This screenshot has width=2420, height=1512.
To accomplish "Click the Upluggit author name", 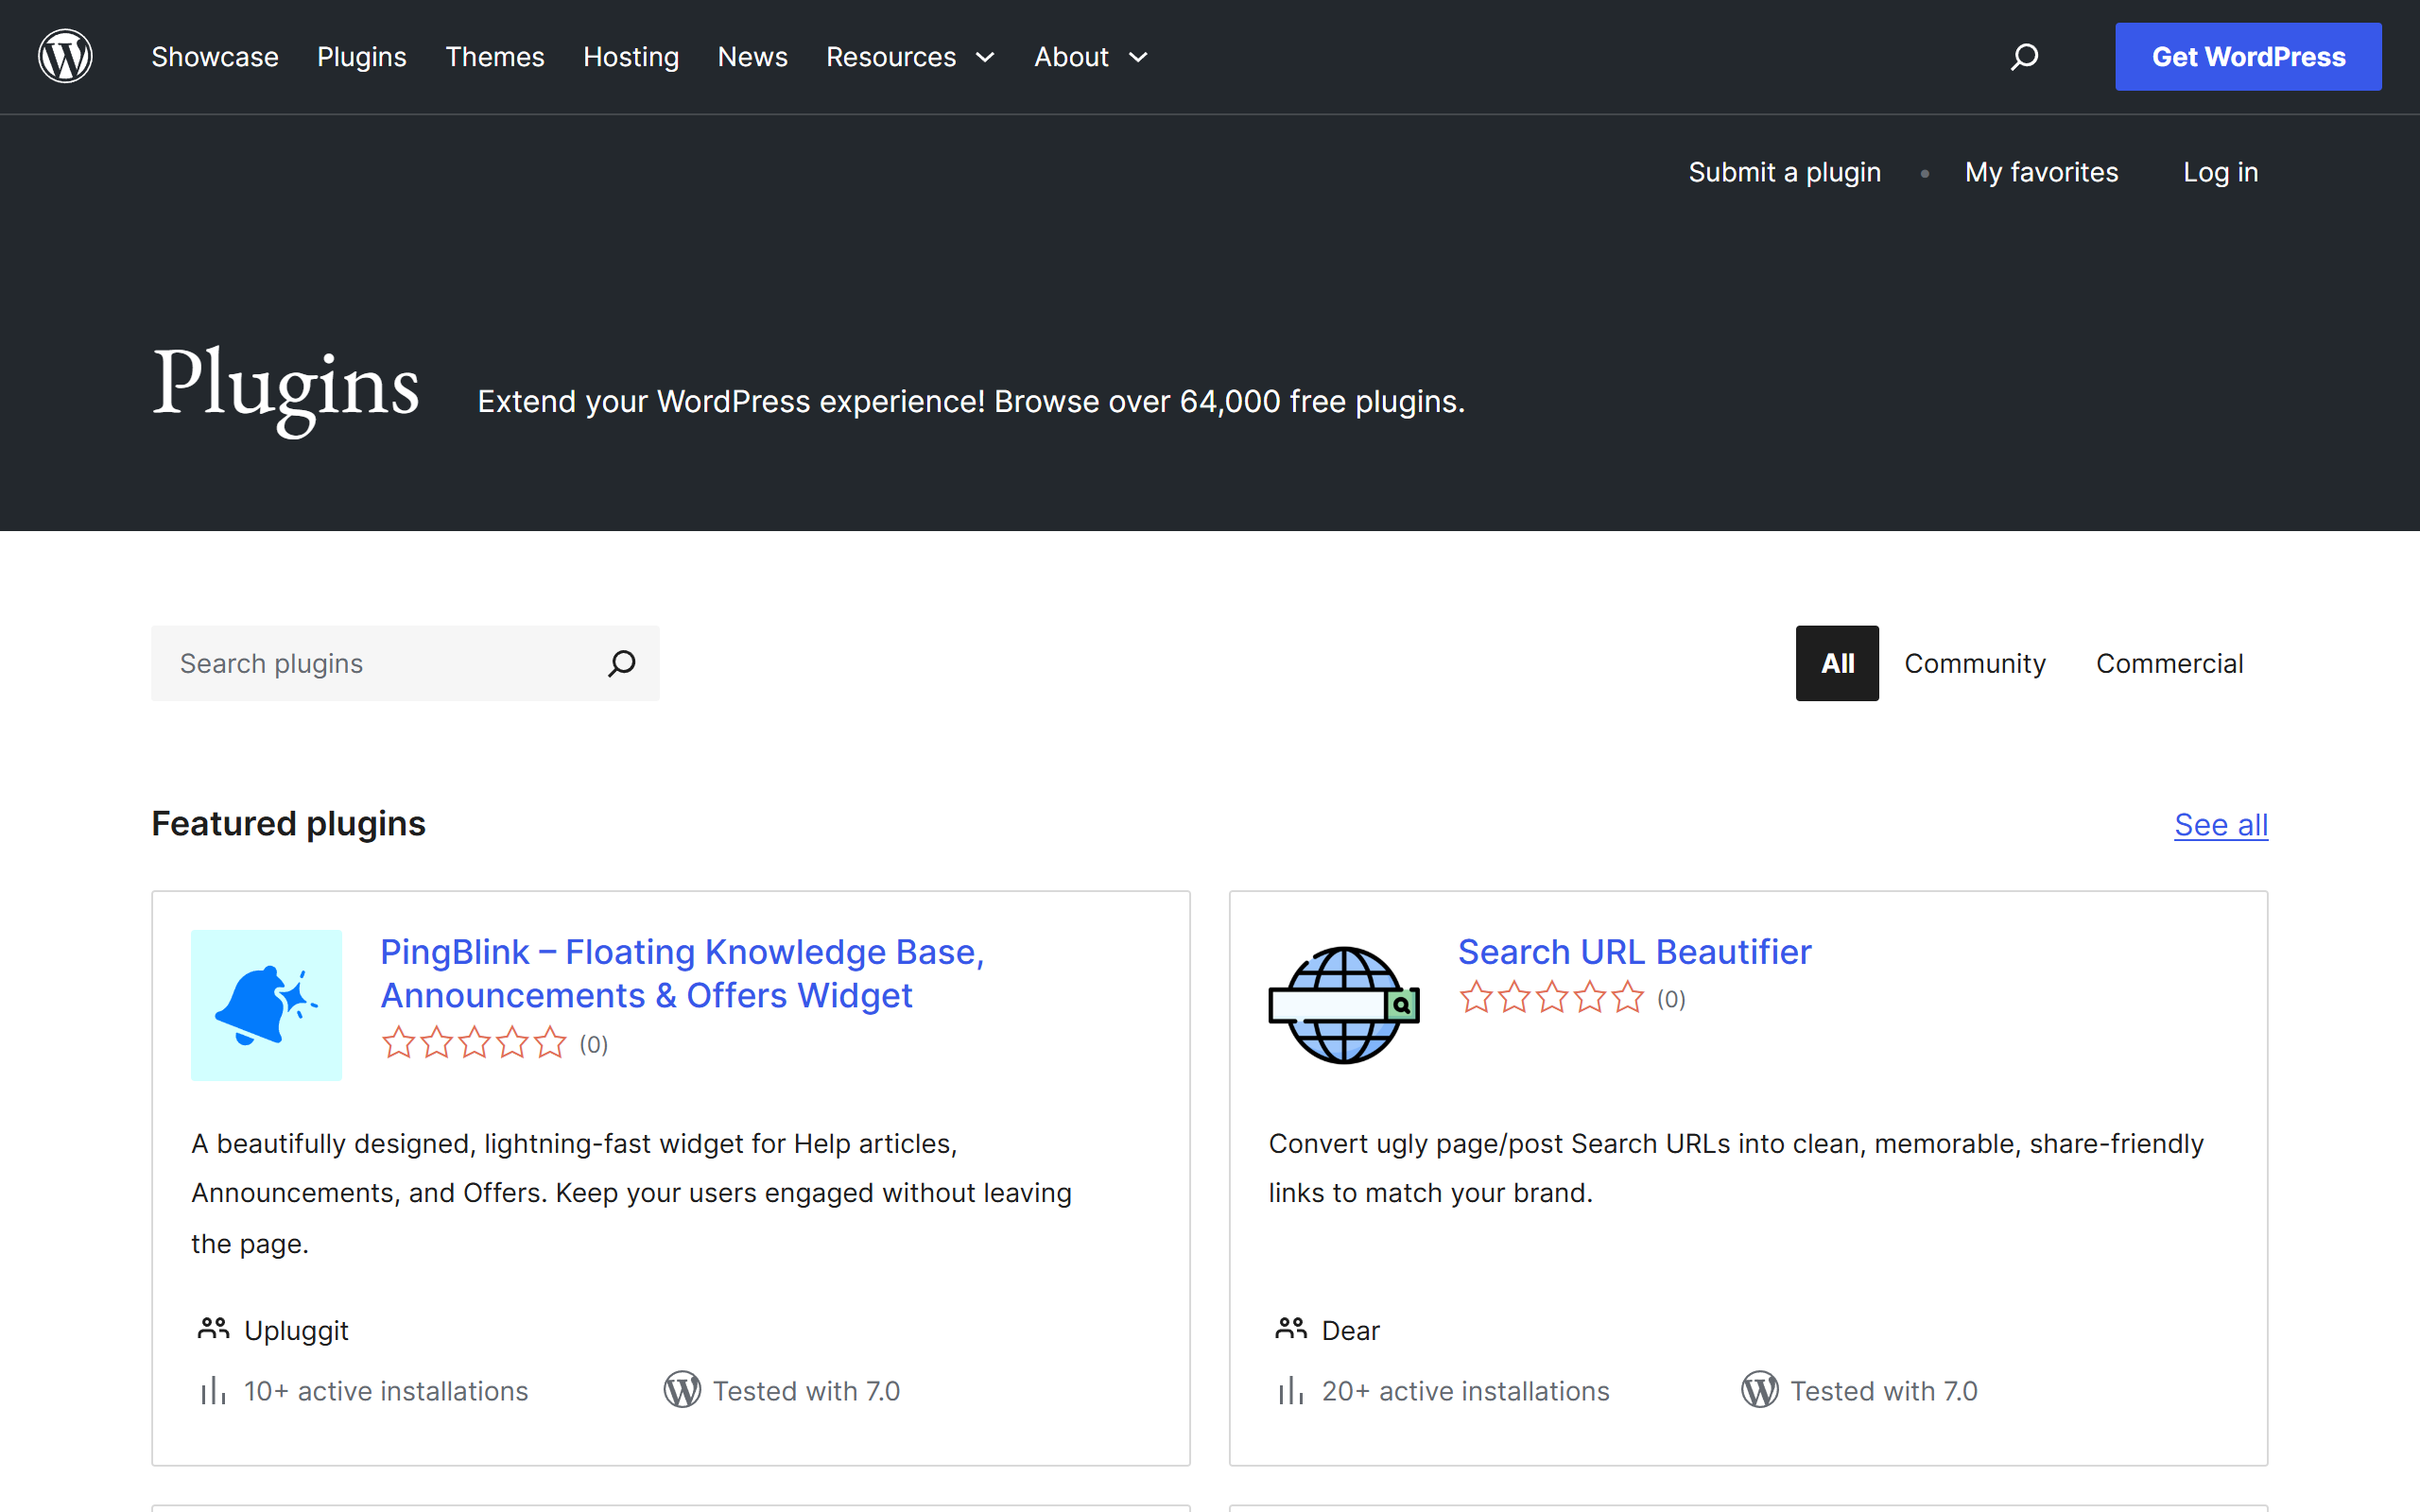I will click(x=296, y=1330).
